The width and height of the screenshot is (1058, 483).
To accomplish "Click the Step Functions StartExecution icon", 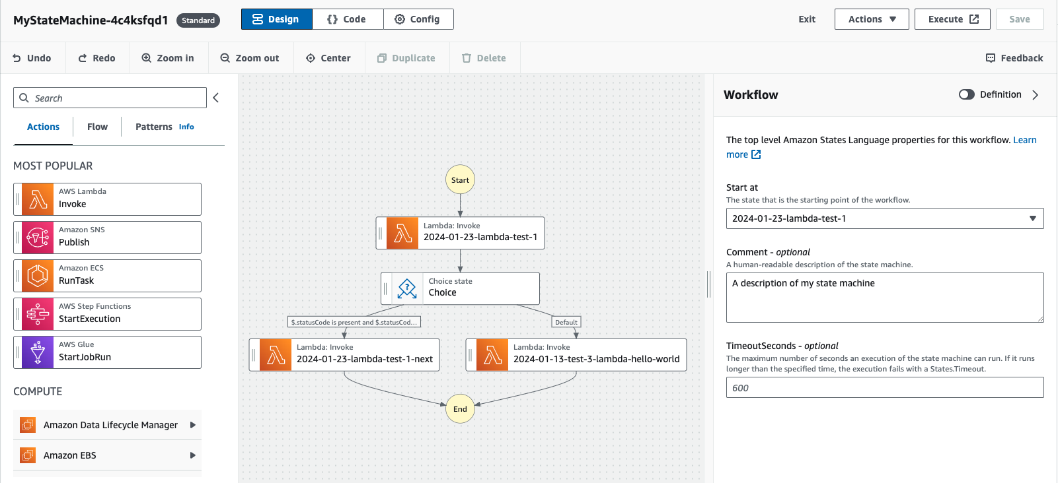I will pyautogui.click(x=38, y=314).
